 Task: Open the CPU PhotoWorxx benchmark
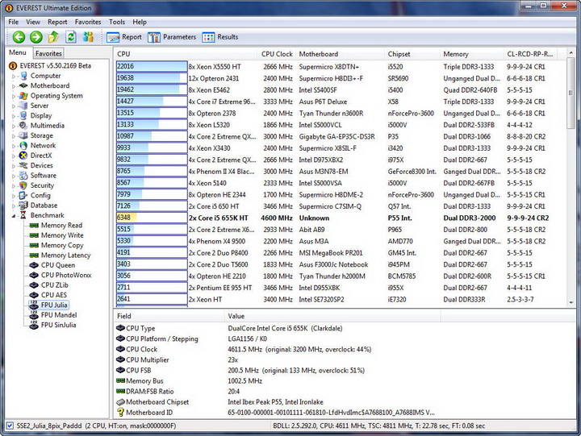coord(66,276)
